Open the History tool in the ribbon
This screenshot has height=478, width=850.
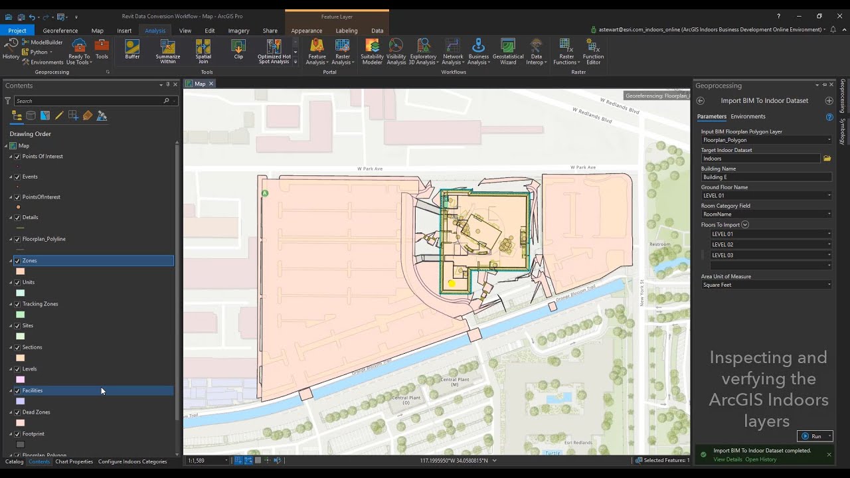point(11,49)
